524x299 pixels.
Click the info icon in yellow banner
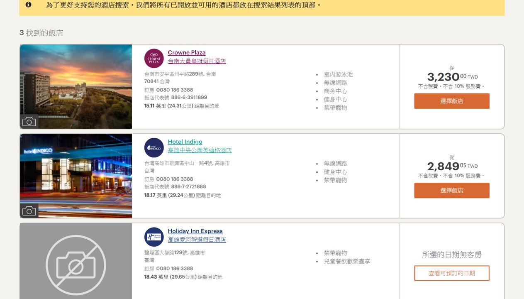coord(28,5)
